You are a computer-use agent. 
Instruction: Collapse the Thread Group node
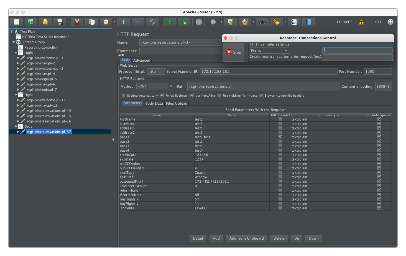pyautogui.click(x=14, y=42)
